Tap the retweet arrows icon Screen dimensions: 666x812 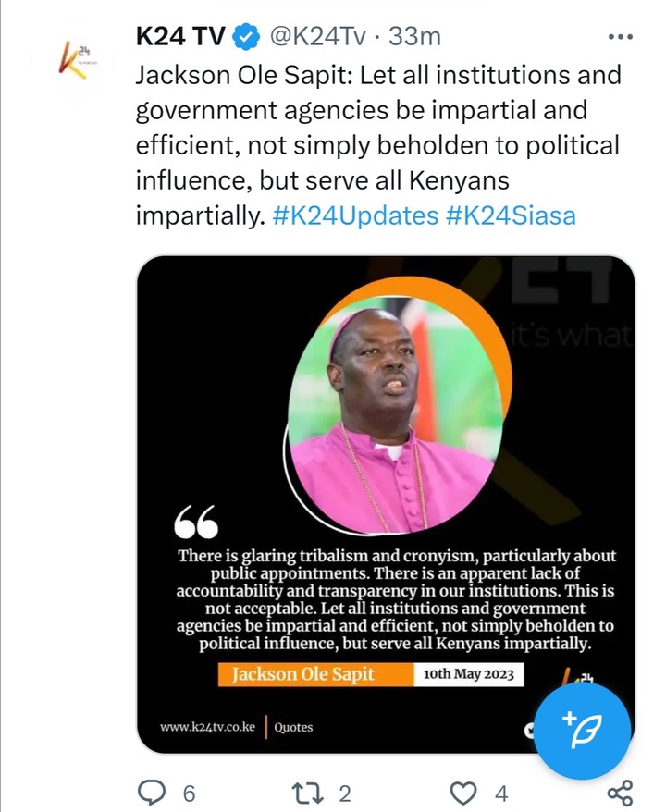click(x=308, y=793)
